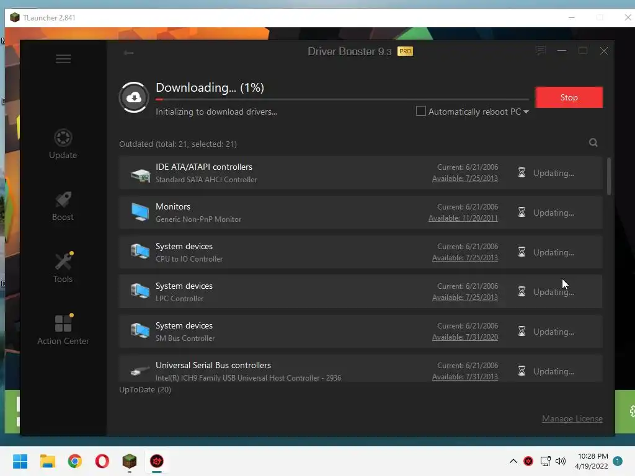Viewport: 635px width, 476px height.
Task: Click hourglass icon on Universal Serial Bus row
Action: click(522, 371)
